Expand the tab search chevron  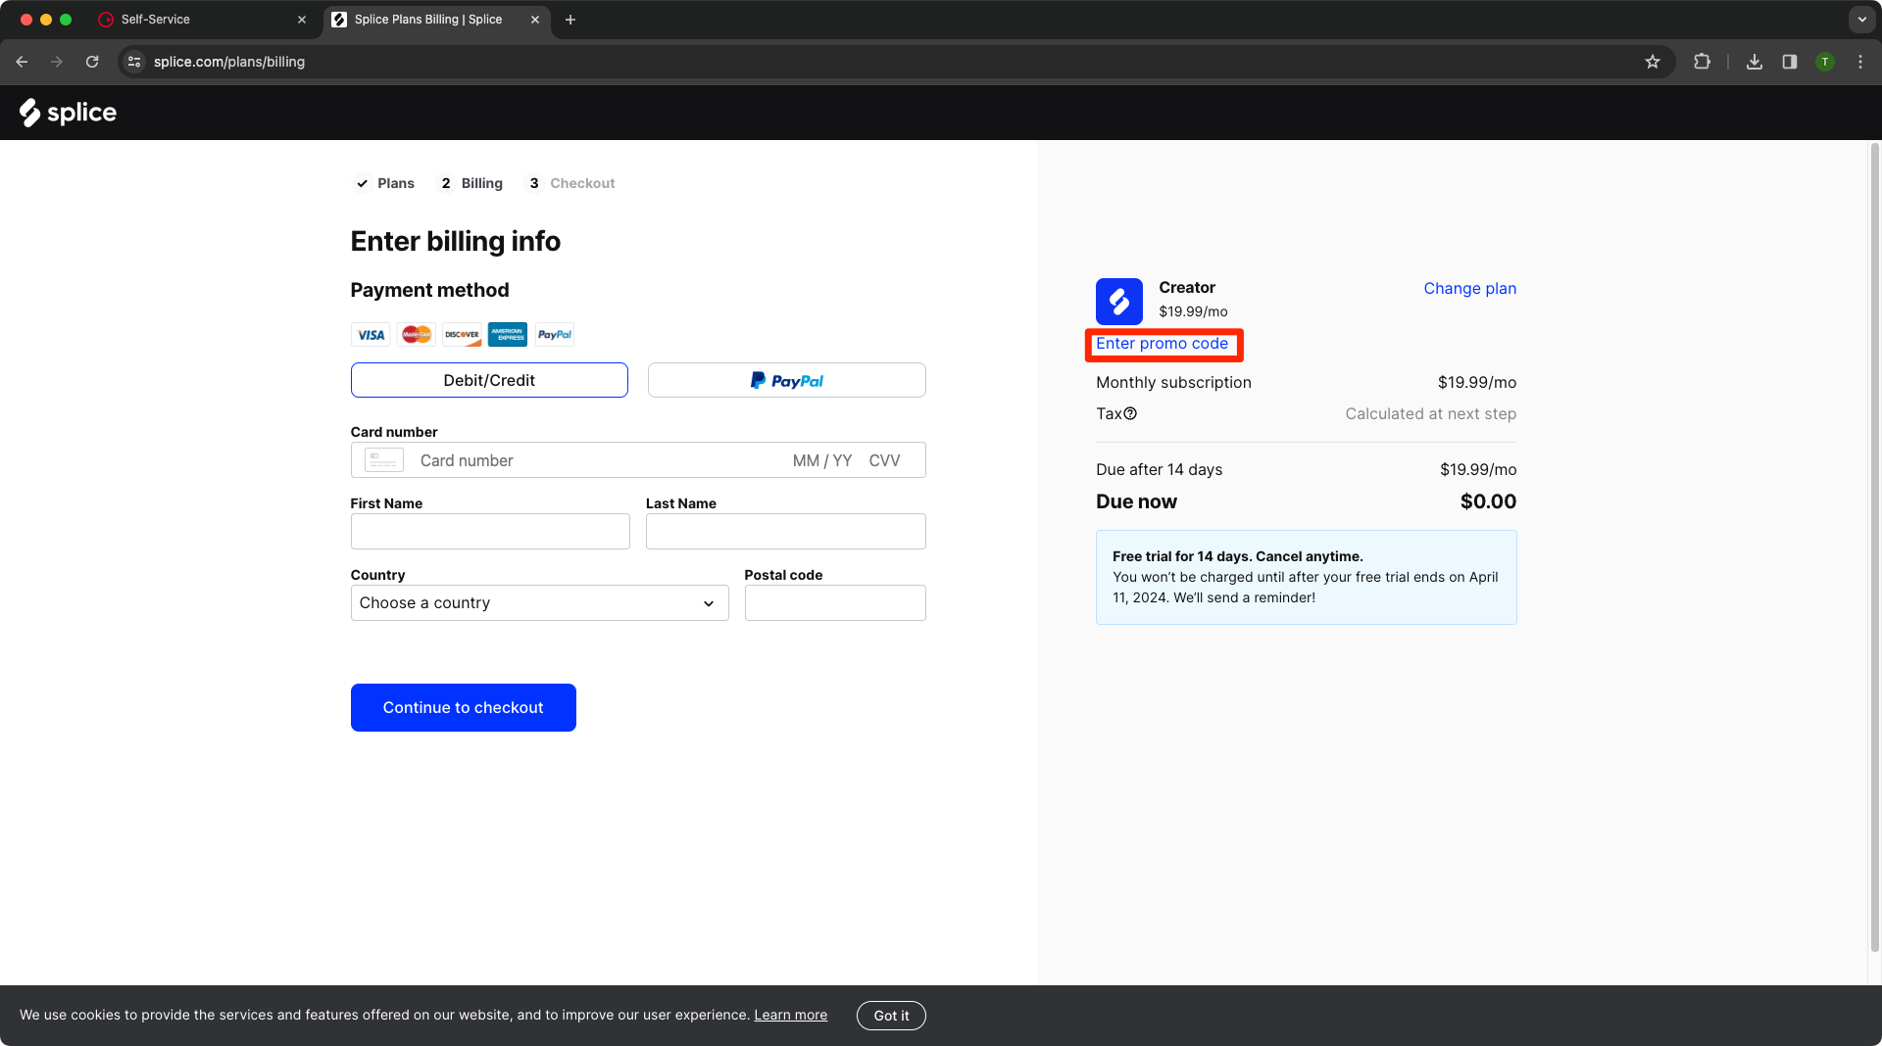tap(1861, 20)
